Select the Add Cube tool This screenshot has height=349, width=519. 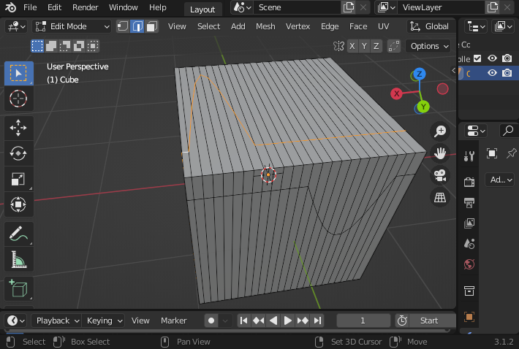19,289
